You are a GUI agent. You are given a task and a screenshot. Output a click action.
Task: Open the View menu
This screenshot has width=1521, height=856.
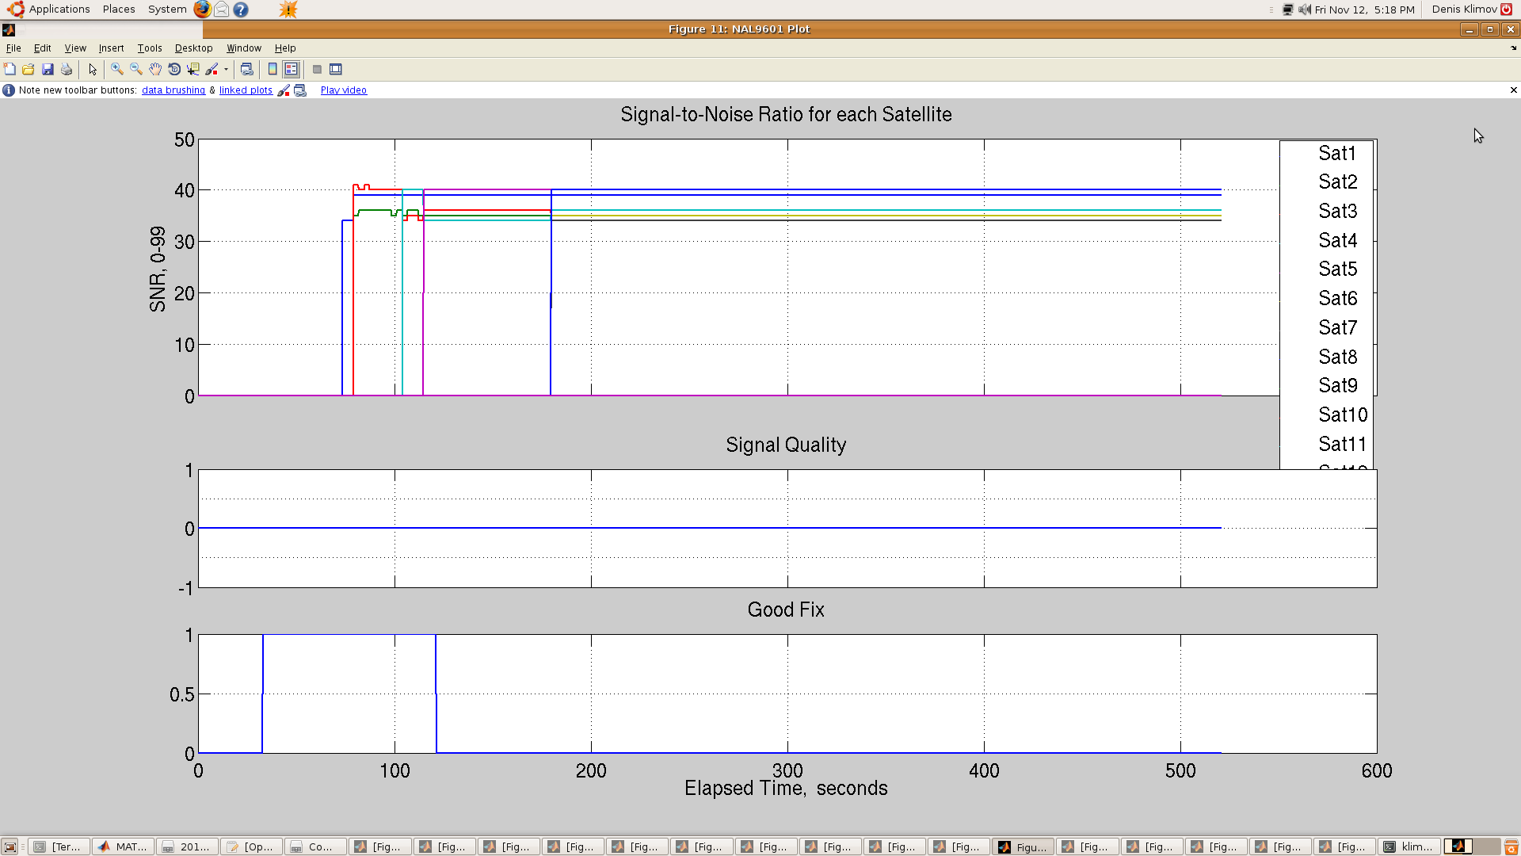pos(75,48)
